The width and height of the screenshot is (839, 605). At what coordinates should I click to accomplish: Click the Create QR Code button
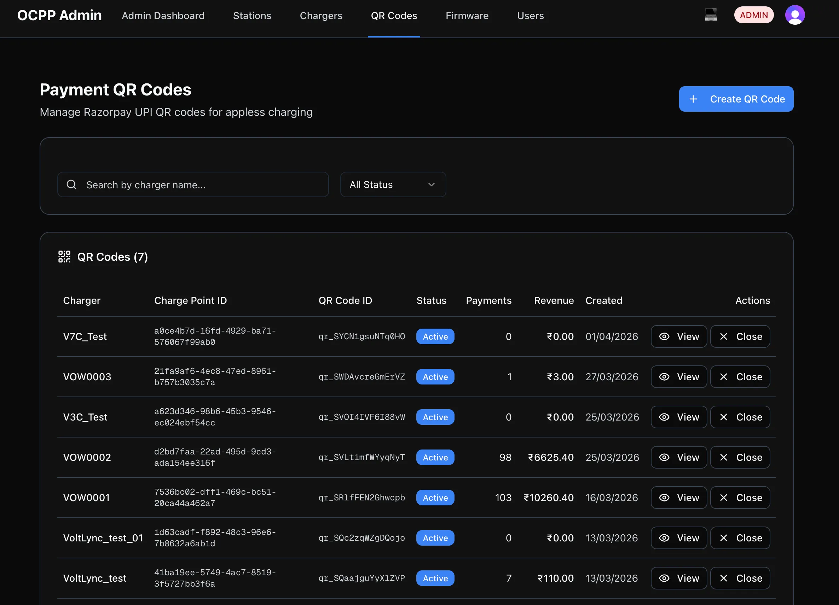tap(736, 99)
